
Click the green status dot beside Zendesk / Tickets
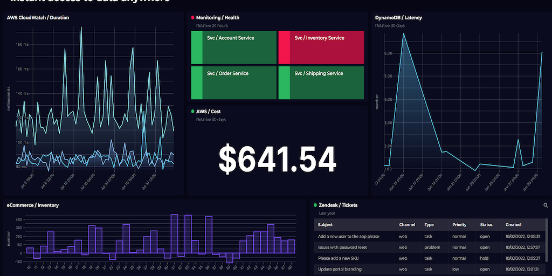(315, 205)
